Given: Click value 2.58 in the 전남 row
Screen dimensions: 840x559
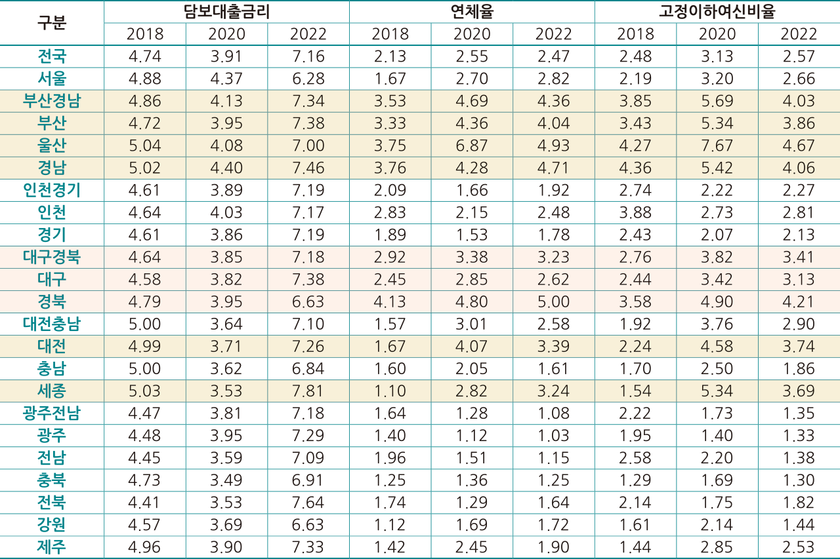Looking at the screenshot, I should pos(635,457).
